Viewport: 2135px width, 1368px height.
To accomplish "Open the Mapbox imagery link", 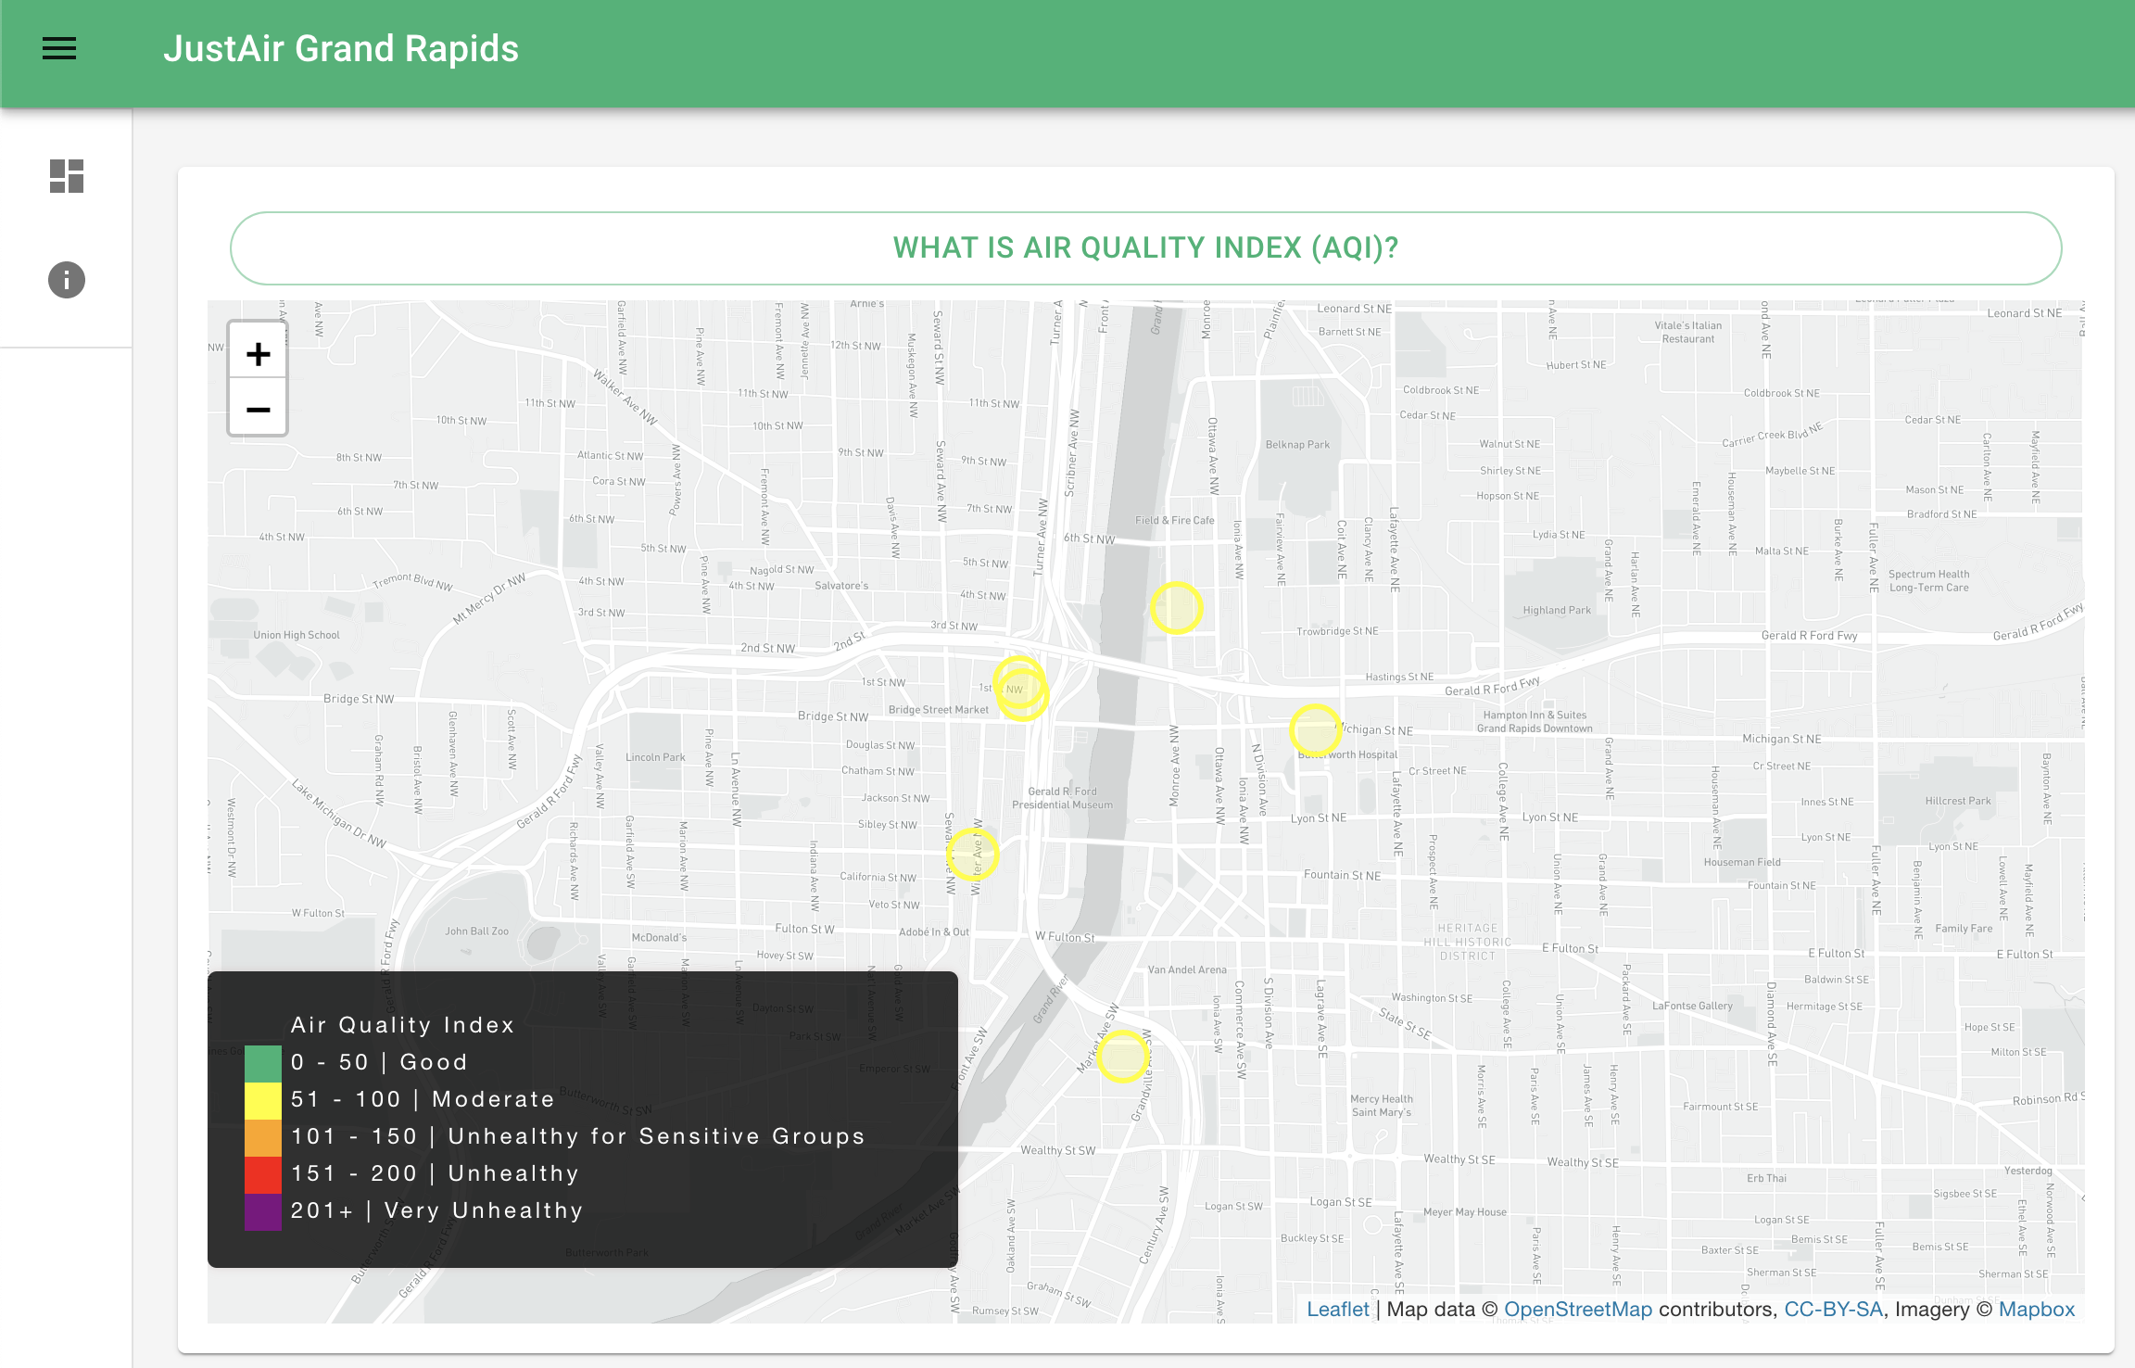I will click(2038, 1309).
